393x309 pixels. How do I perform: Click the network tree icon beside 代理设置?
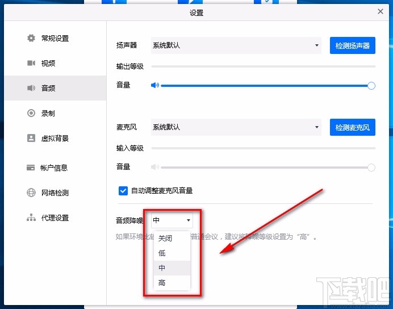(x=31, y=218)
